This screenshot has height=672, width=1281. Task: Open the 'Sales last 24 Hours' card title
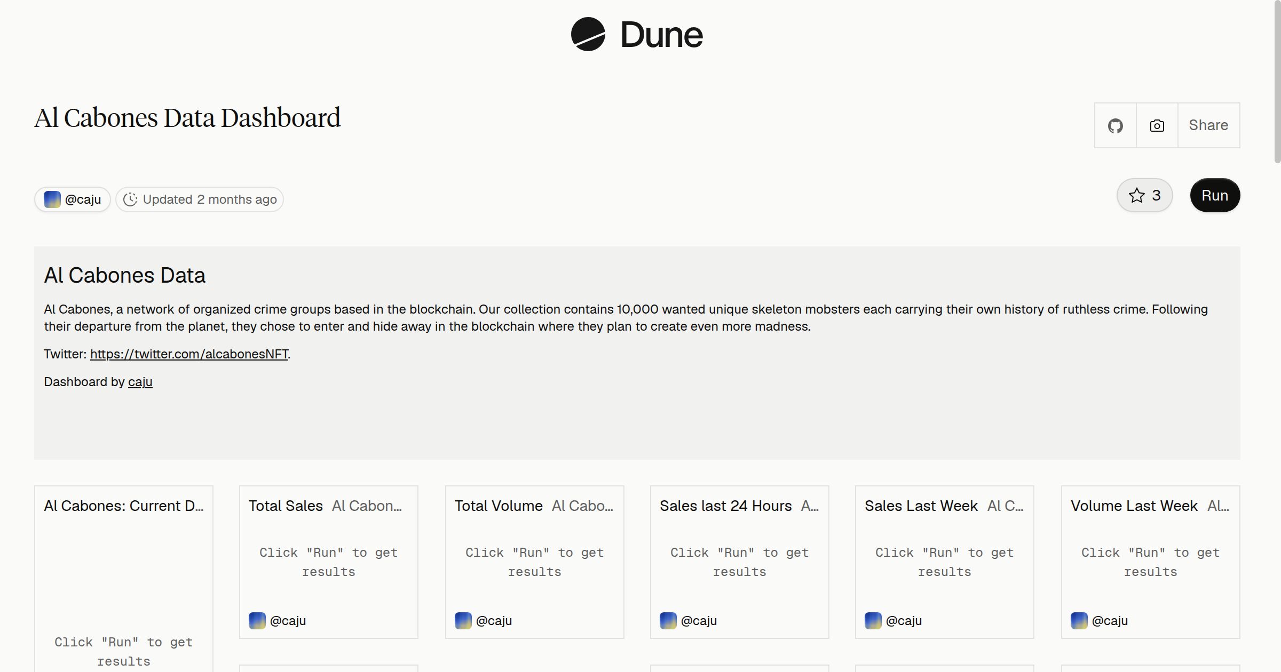(726, 506)
